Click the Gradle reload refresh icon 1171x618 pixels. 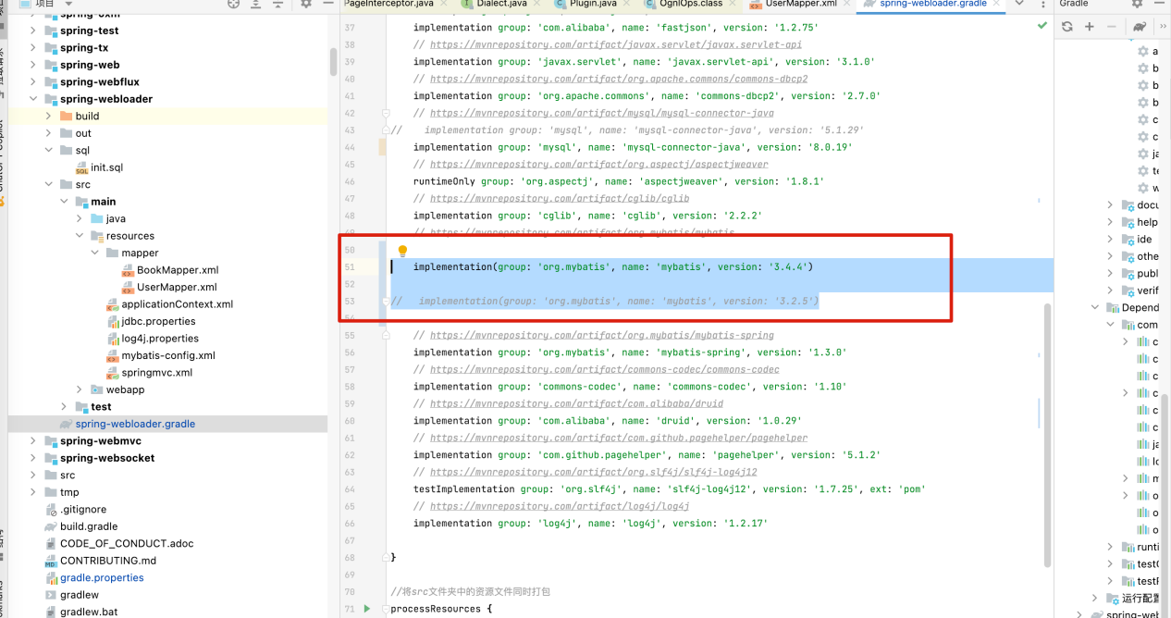[x=1066, y=27]
